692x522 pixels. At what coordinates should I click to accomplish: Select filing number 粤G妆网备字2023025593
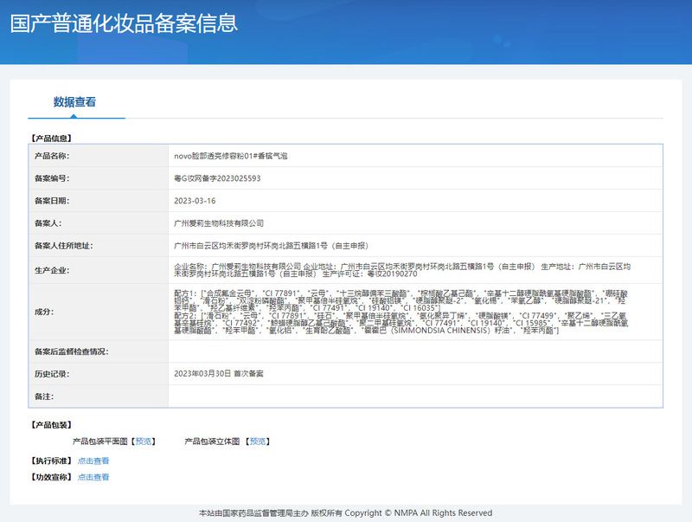(x=217, y=178)
